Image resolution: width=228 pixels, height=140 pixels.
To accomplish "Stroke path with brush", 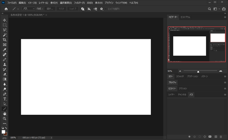I will tap(195, 137).
